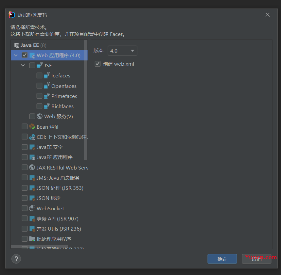Click the 事务 API (JSR 907) icon
The width and height of the screenshot is (281, 275).
[x=32, y=218]
